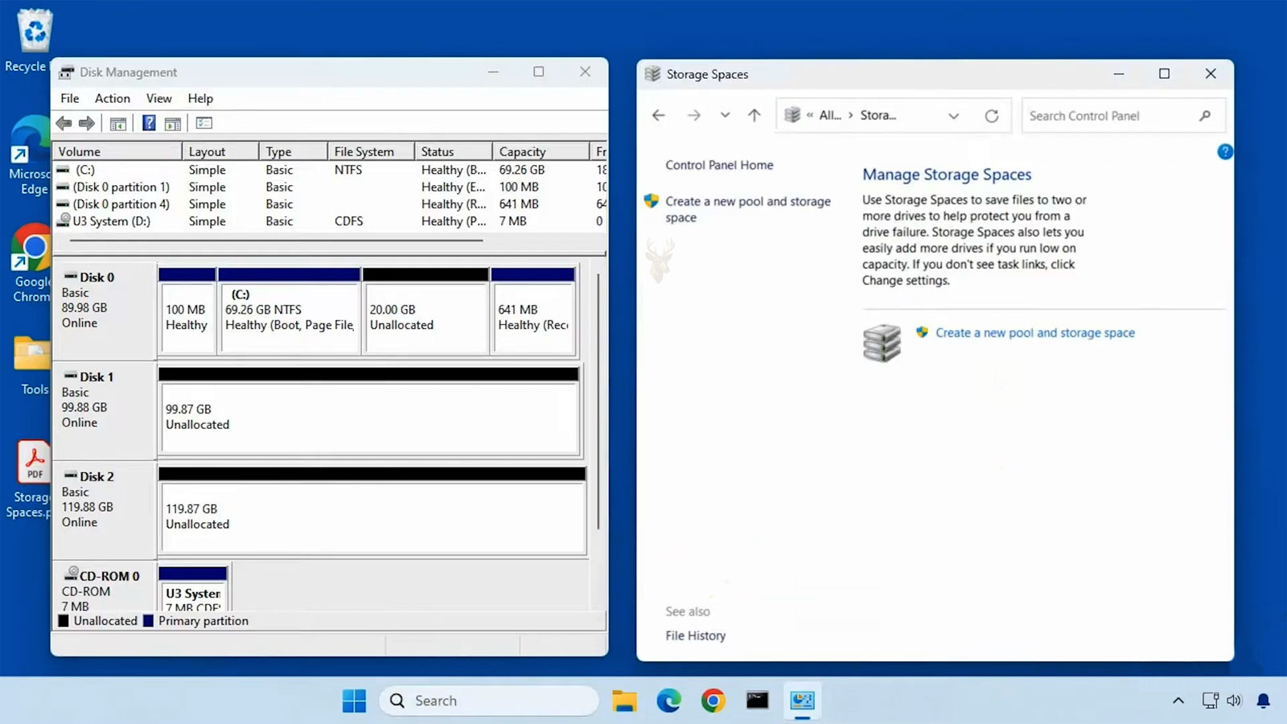Click the Disk 2 label panel
Viewport: 1287px width, 724px height.
[x=104, y=510]
